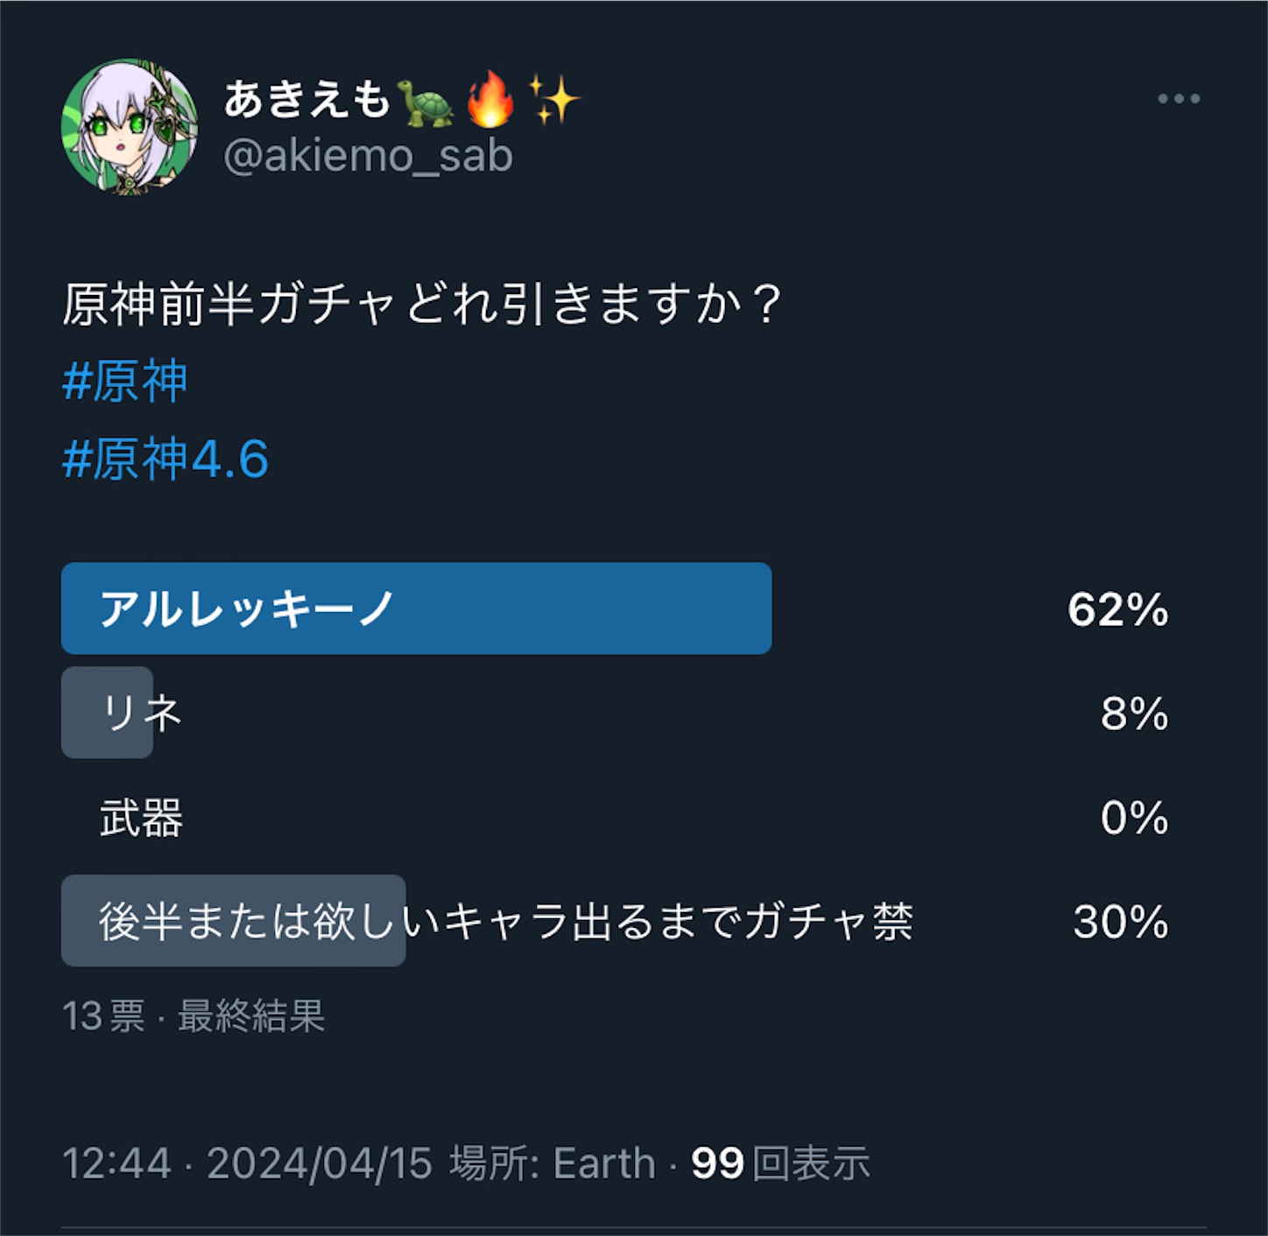Select the 武器 poll option

[x=140, y=818]
